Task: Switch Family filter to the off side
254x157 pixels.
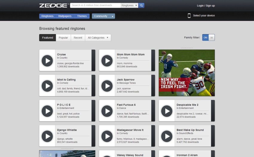Action: point(212,38)
